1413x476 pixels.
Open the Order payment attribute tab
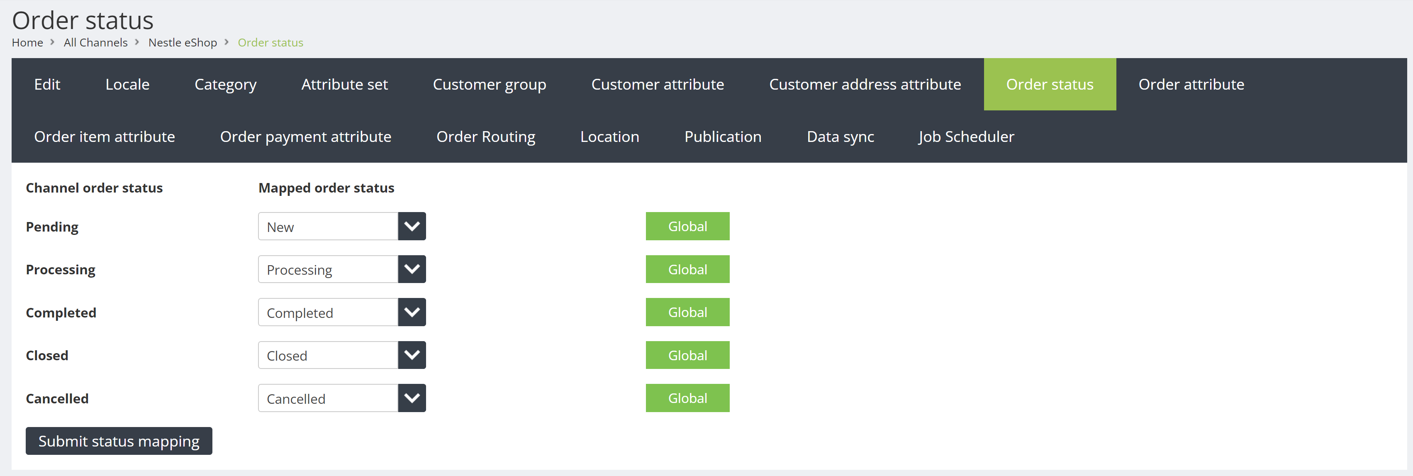click(x=305, y=137)
